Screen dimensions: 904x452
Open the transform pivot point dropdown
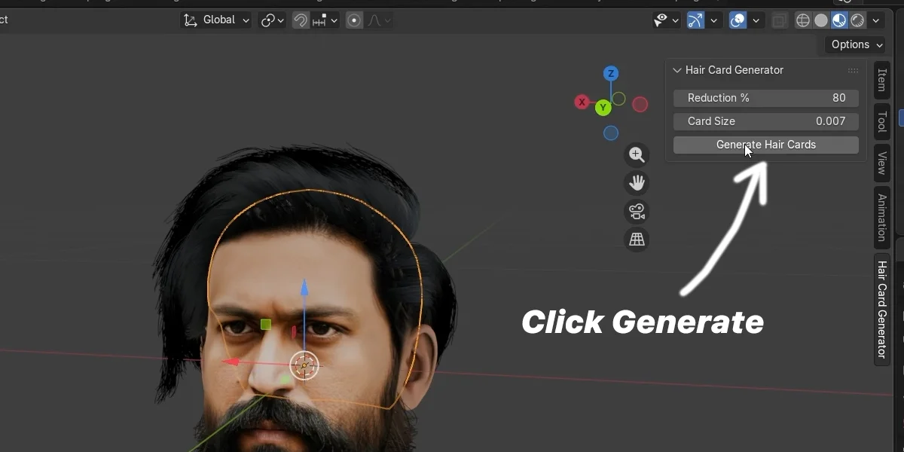[x=271, y=20]
